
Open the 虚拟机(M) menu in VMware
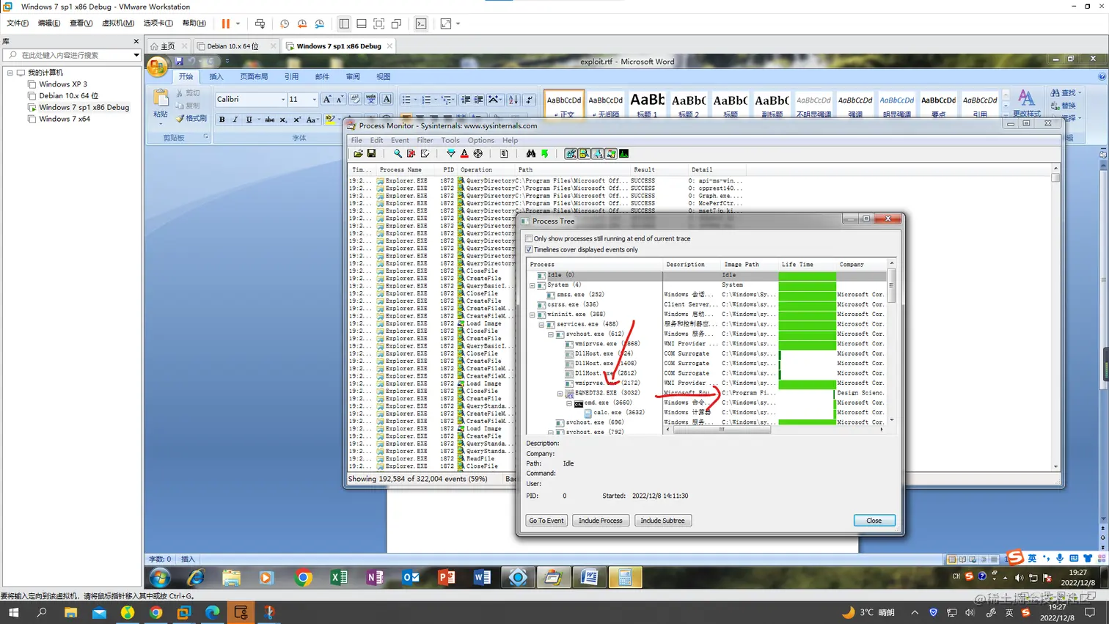tap(117, 23)
